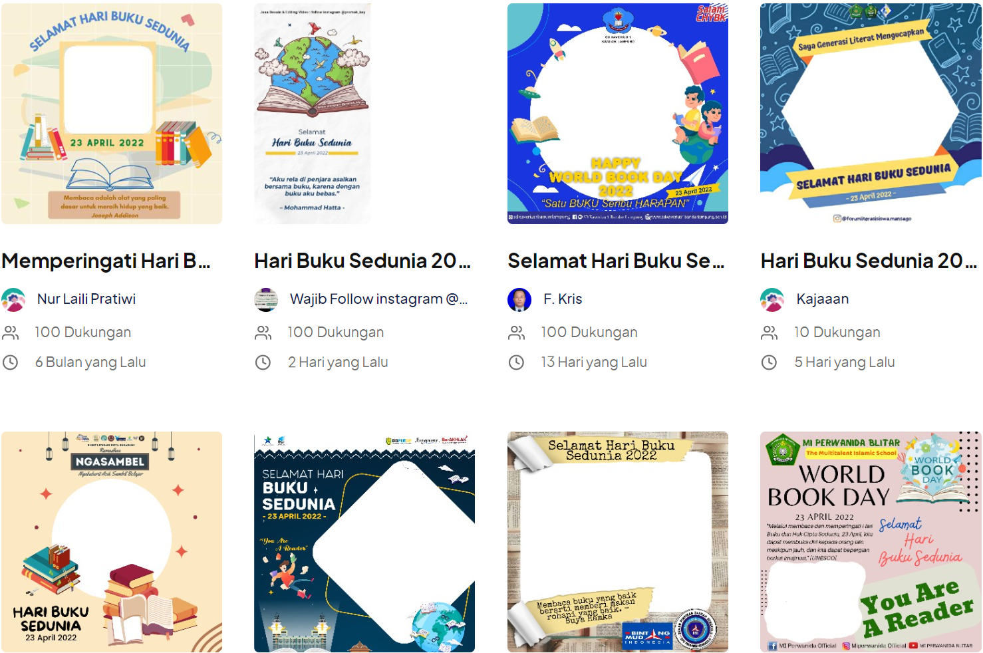Image resolution: width=983 pixels, height=653 pixels.
Task: Open Nur Laili Pratiwi's profile avatar
Action: click(13, 300)
